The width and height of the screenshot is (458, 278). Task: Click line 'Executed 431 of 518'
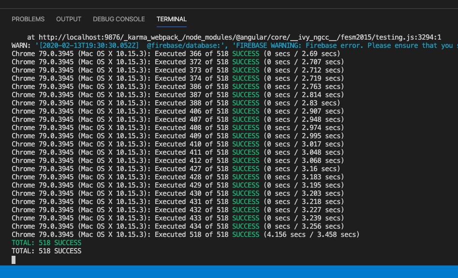click(178, 202)
